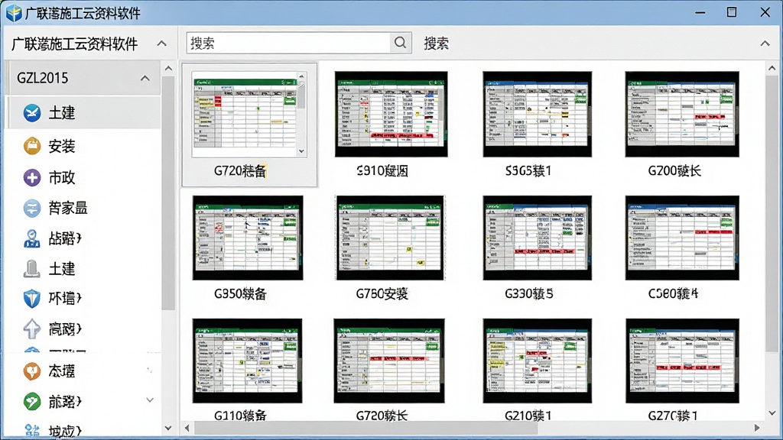The width and height of the screenshot is (783, 440).
Task: Click the green heart icon in the sidebar
Action: [x=32, y=402]
